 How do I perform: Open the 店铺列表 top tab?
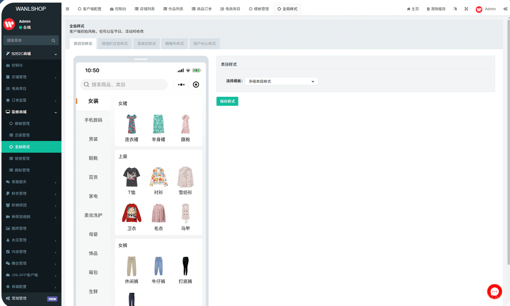point(145,9)
